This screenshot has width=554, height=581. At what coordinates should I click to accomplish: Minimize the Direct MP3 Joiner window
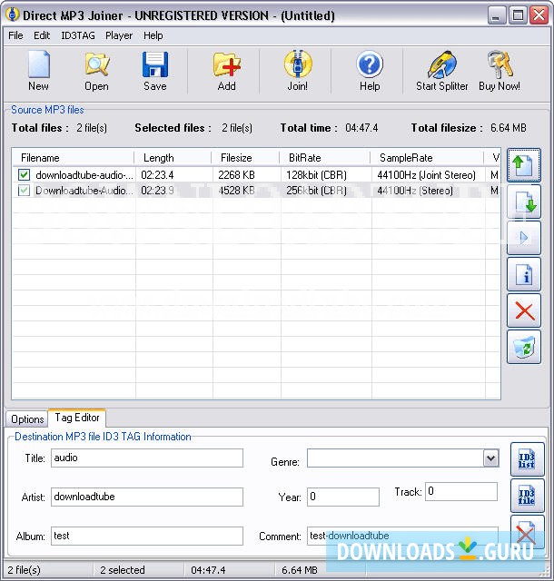497,15
